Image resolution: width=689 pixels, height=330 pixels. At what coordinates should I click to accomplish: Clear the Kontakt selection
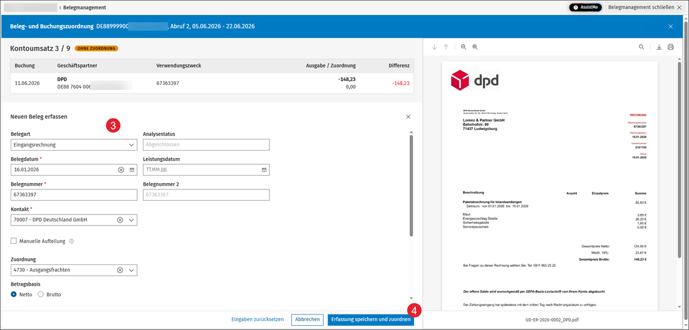[120, 220]
